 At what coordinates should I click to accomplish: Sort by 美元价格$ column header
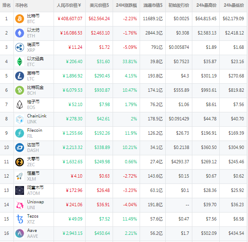click(x=100, y=5)
